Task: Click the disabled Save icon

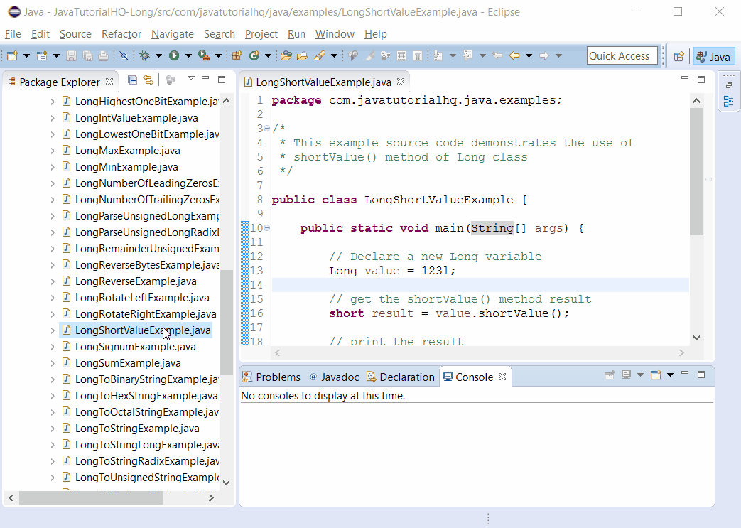Action: click(x=71, y=55)
